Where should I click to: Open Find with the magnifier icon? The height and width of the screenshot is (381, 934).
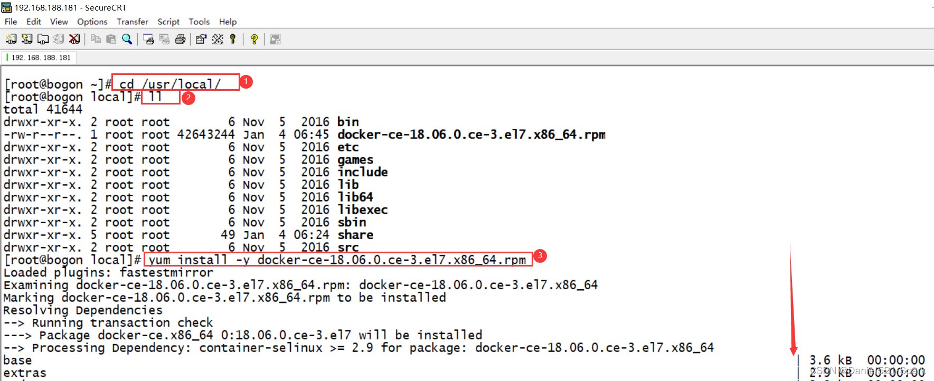pyautogui.click(x=127, y=39)
